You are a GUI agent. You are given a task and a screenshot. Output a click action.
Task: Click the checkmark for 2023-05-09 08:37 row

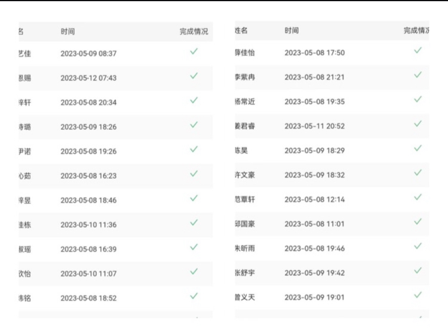(x=194, y=51)
